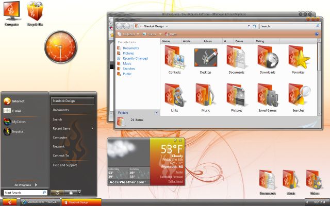Screen dimensions: 330x206
Task: Select Help and Support in Start menu
Action: coord(64,165)
